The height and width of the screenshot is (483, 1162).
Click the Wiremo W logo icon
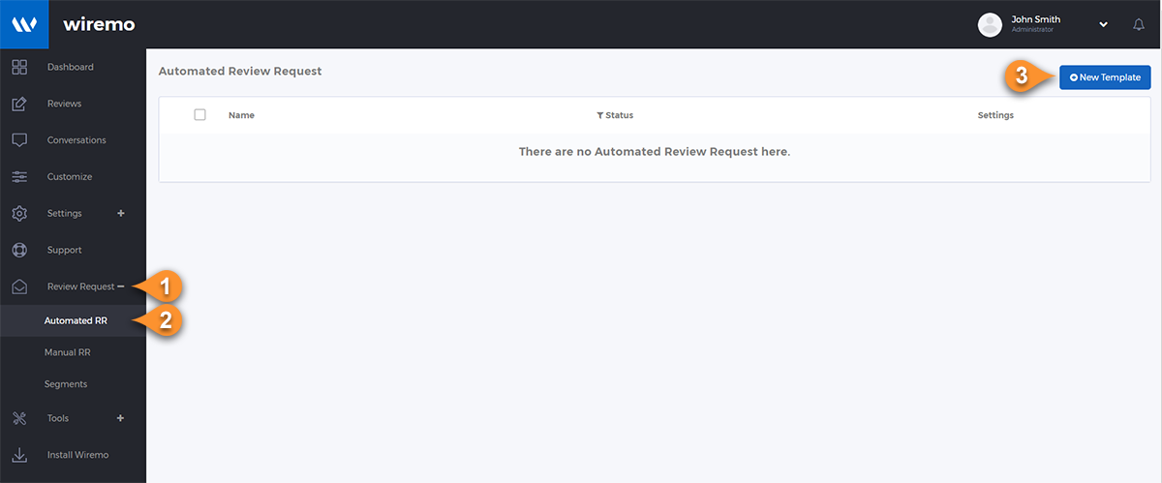(x=24, y=24)
